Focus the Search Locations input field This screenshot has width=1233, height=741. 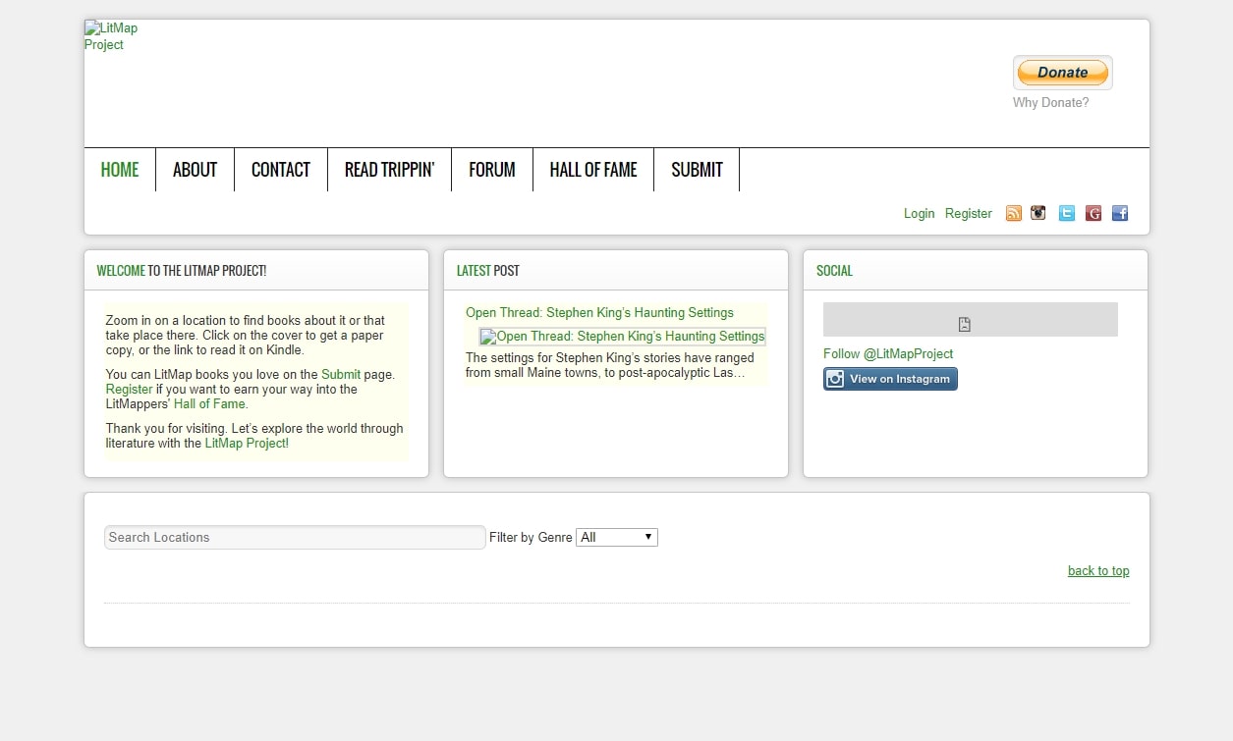pos(295,538)
